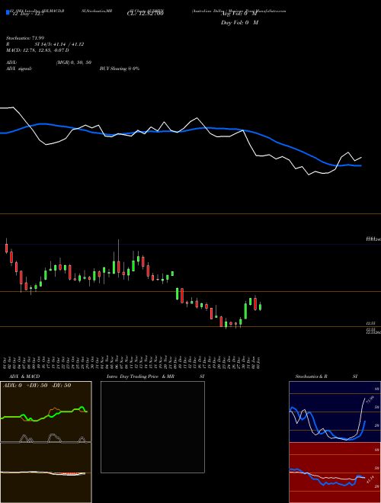381x503 pixels.
Task: Click the 'SI 14/5: 41.14 / 41.12' value
Action: point(59,44)
